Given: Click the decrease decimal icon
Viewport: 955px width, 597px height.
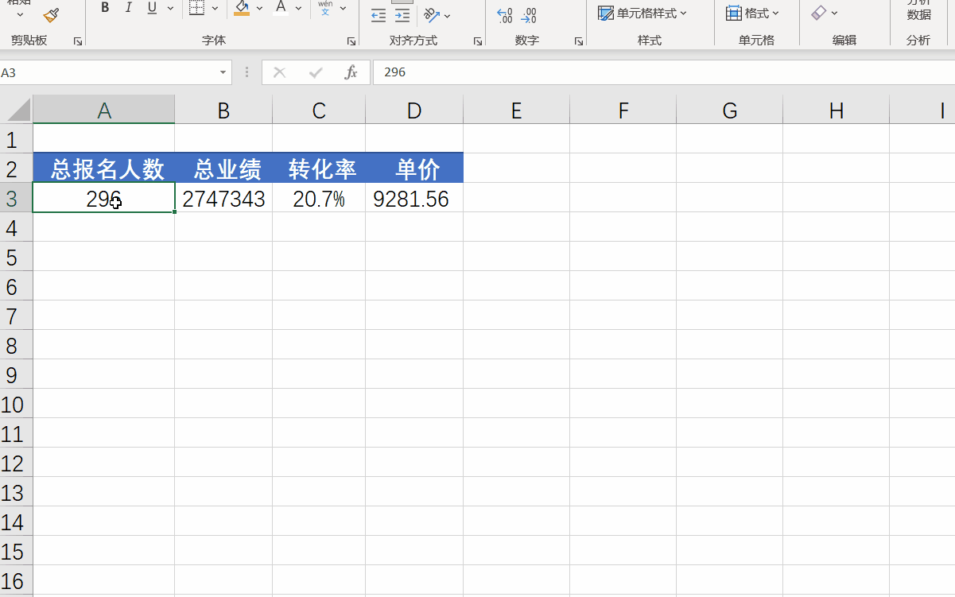Looking at the screenshot, I should pyautogui.click(x=528, y=15).
